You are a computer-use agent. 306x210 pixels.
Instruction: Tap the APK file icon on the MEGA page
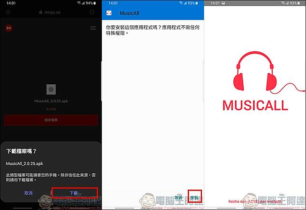pyautogui.click(x=51, y=90)
